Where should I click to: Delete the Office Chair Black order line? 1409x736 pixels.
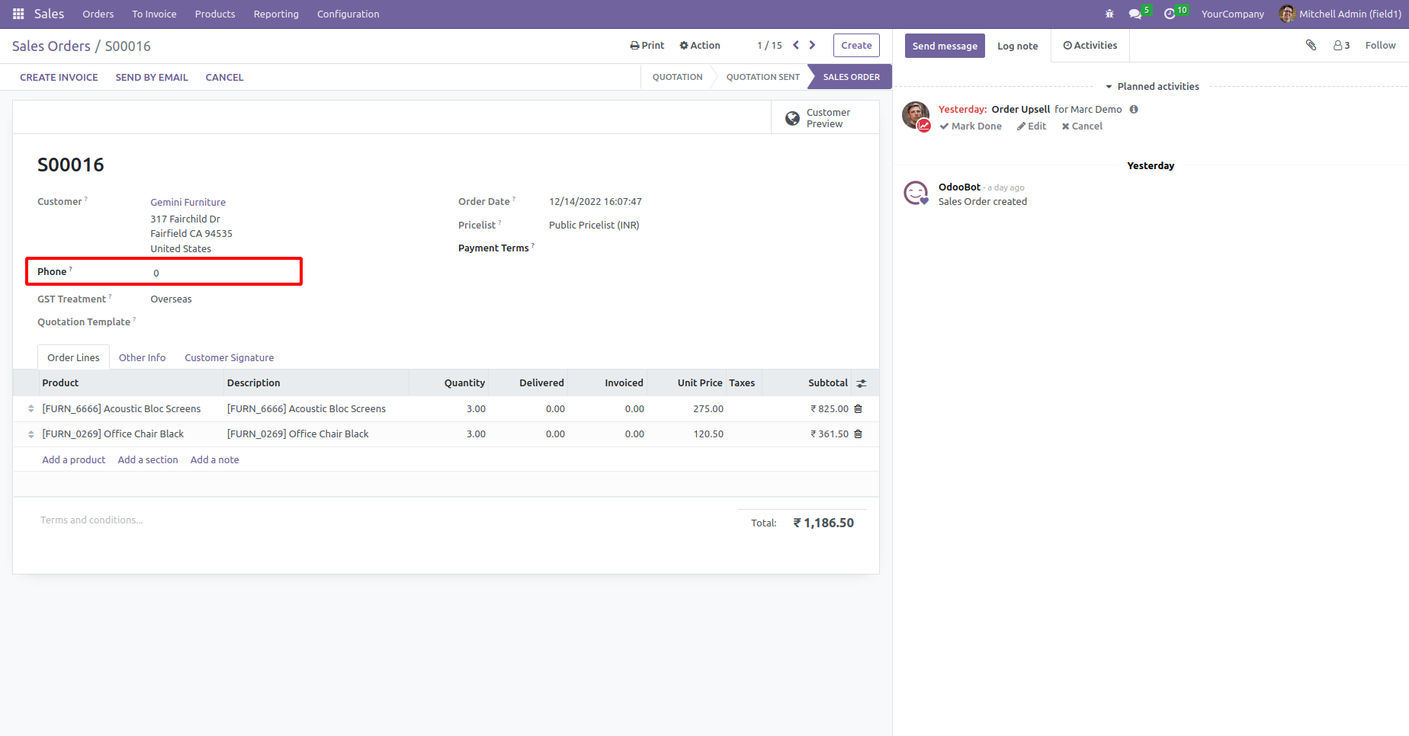click(x=858, y=434)
